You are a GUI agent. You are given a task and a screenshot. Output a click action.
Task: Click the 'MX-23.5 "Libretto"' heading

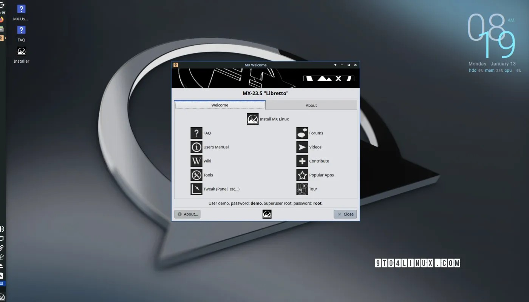pyautogui.click(x=266, y=93)
